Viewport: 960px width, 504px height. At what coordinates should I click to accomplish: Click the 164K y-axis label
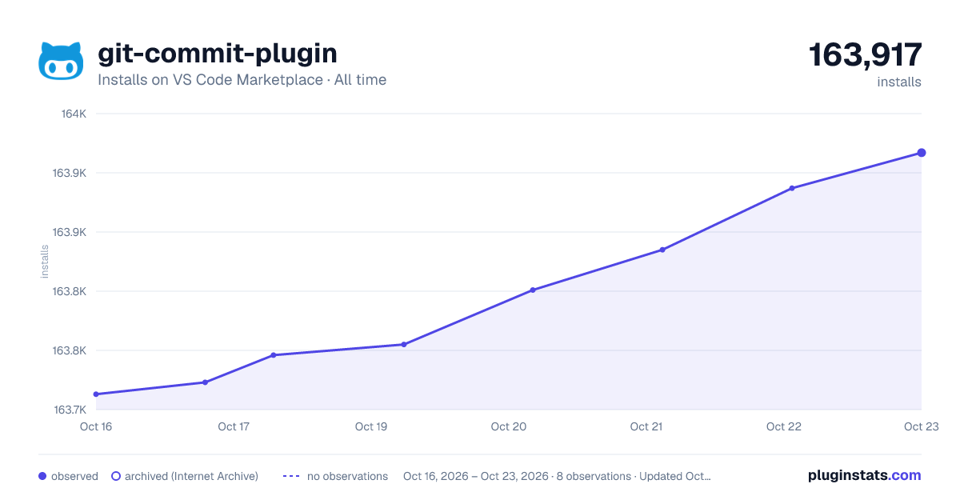pos(74,114)
